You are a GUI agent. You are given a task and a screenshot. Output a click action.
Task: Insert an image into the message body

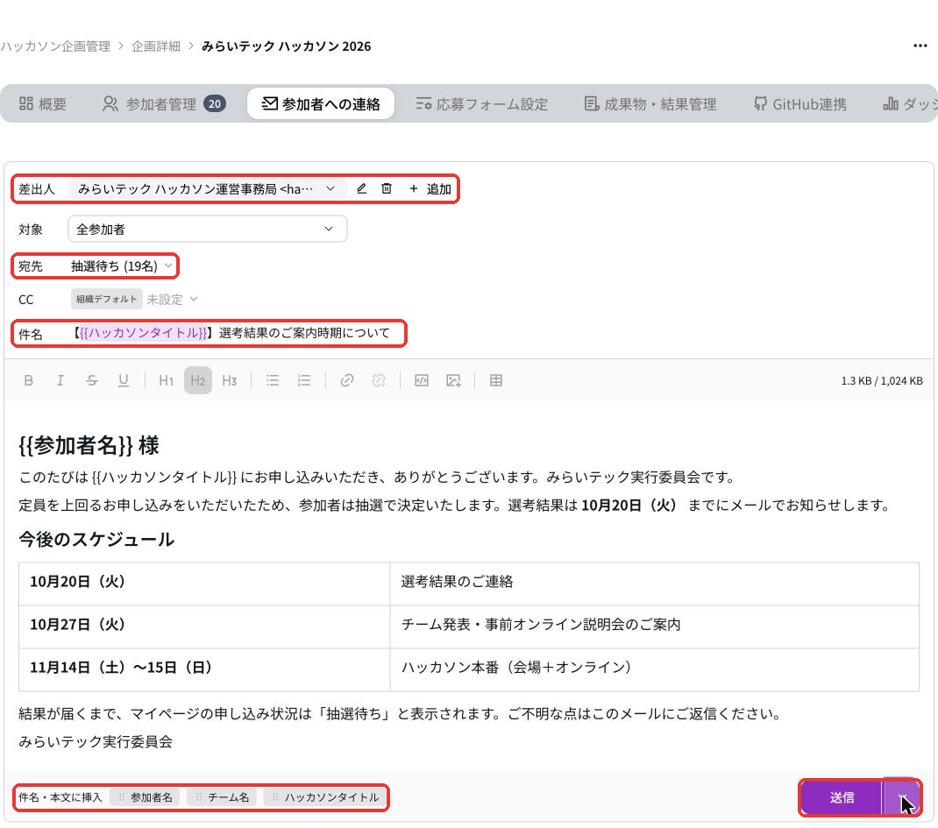453,381
